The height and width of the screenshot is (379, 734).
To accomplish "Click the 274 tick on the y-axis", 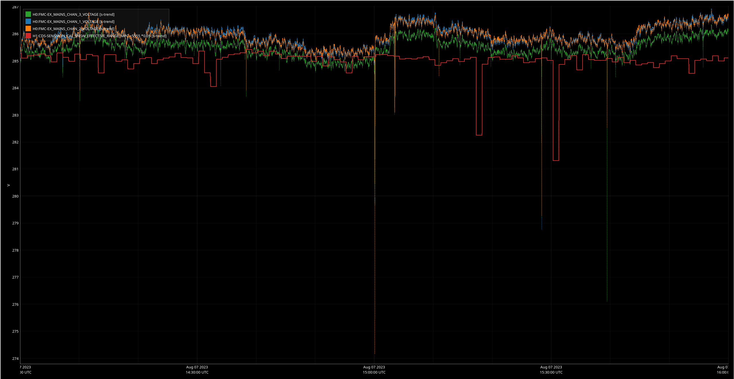I will click(15, 358).
